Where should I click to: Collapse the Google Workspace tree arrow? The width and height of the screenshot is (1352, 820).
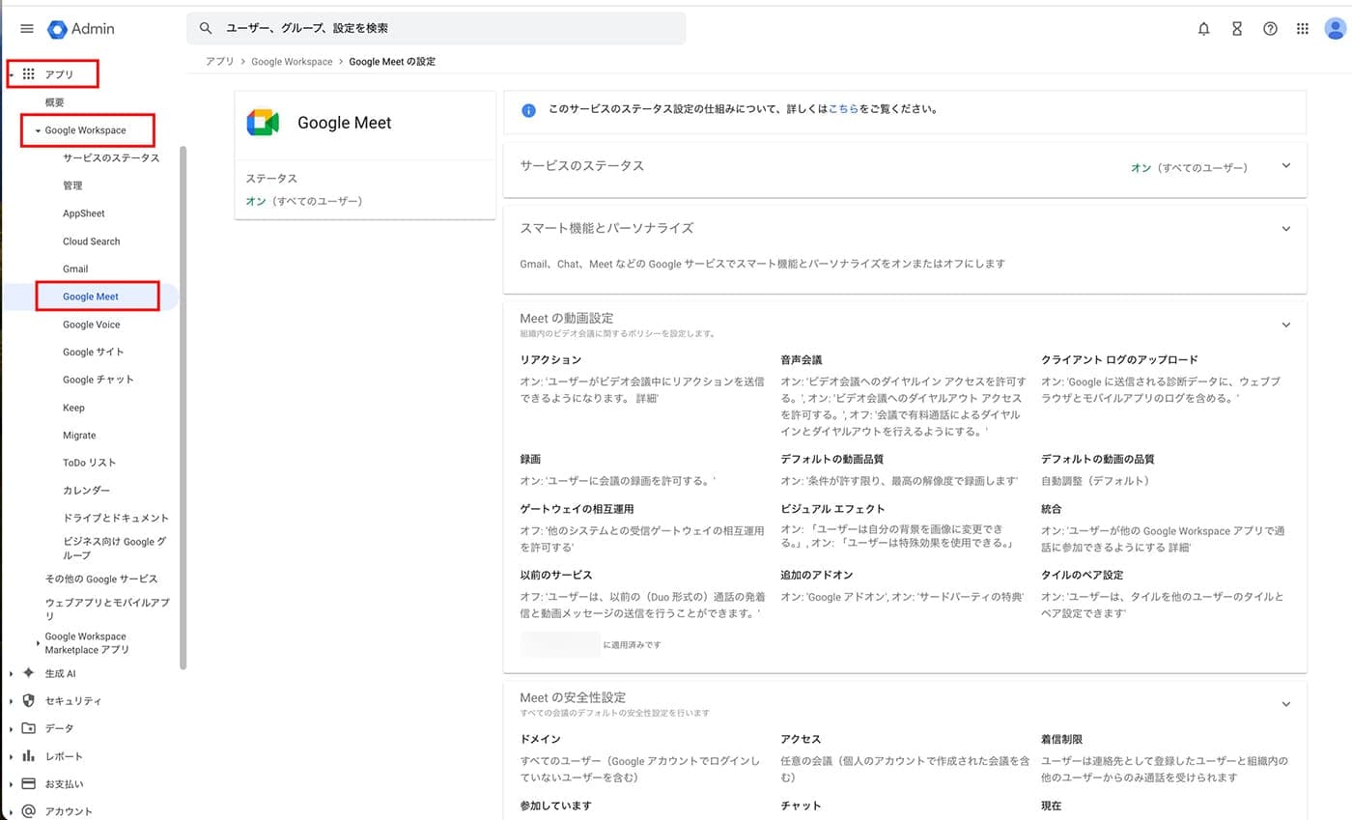(38, 130)
